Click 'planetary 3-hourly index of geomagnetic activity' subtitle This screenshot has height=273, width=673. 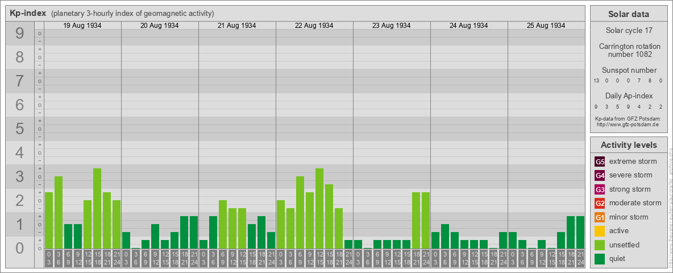coord(132,14)
